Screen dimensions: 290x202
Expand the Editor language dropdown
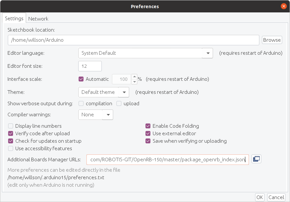pyautogui.click(x=207, y=53)
